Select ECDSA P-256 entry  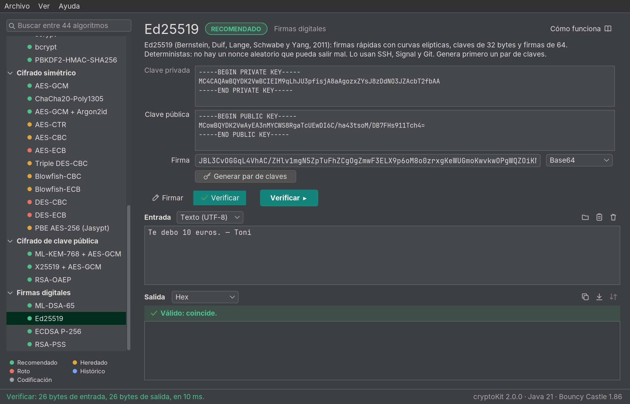tap(66, 332)
